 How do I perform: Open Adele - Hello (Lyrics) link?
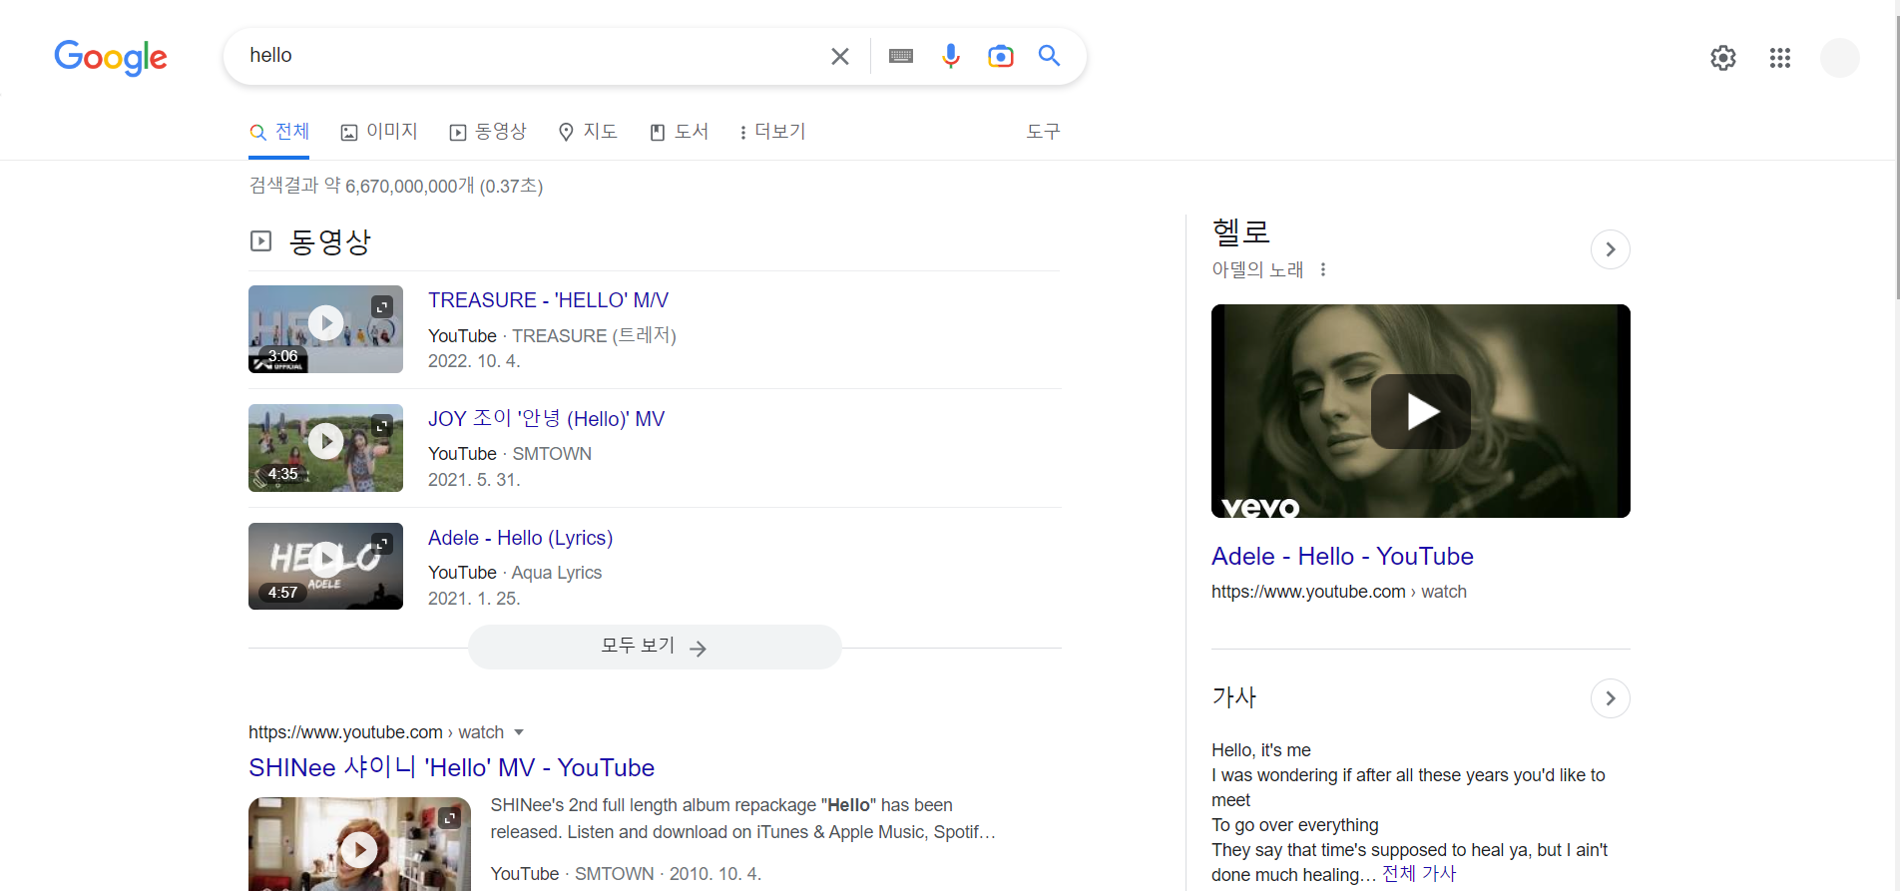click(520, 538)
